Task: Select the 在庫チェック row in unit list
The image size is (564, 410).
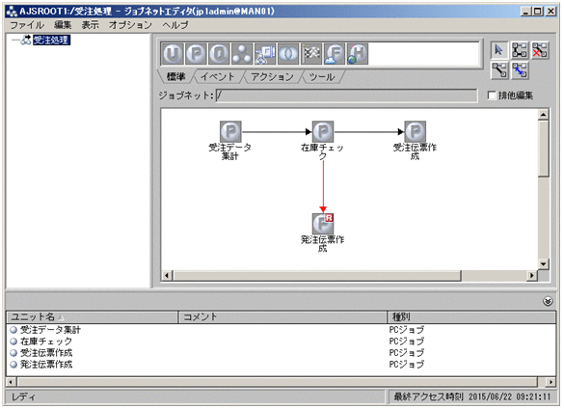Action: (282, 341)
